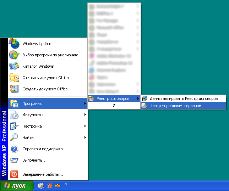This screenshot has width=229, height=191.
Task: Click the gray cube quick launch icon
Action: [x=41, y=186]
